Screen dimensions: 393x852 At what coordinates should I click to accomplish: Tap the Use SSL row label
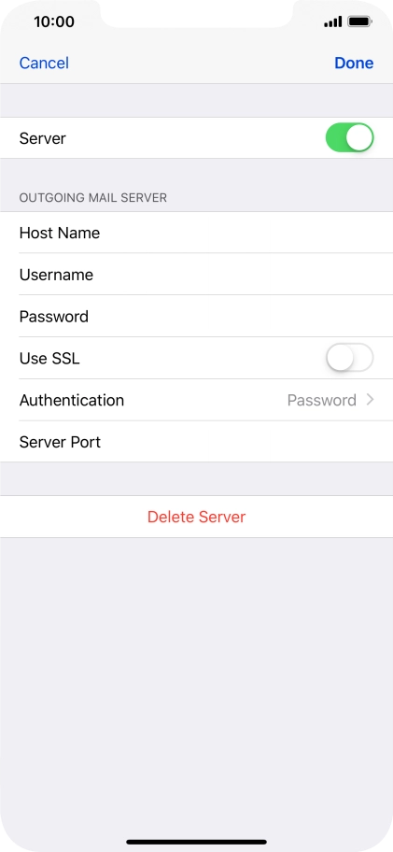tap(49, 359)
